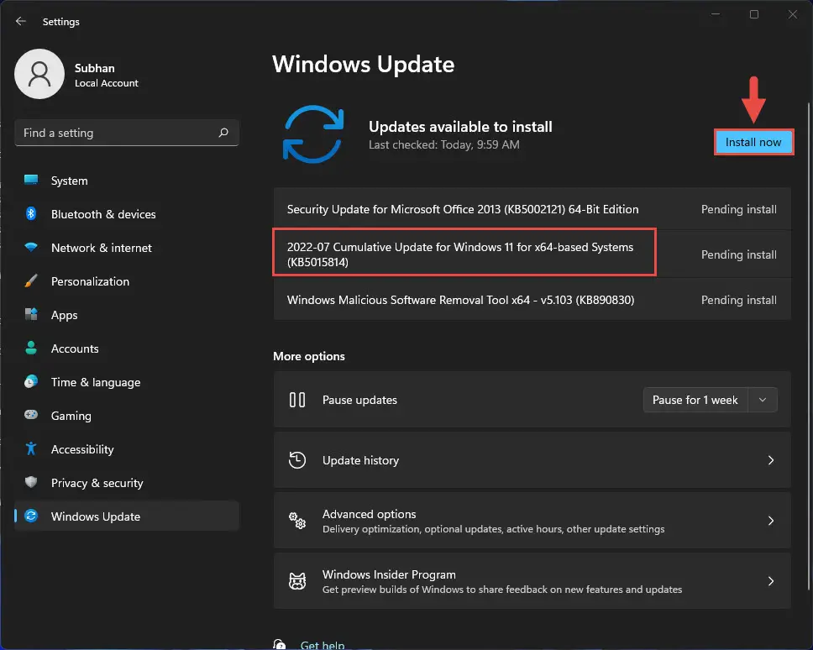Image resolution: width=813 pixels, height=650 pixels.
Task: Open Windows Insider Program chevron
Action: [770, 581]
